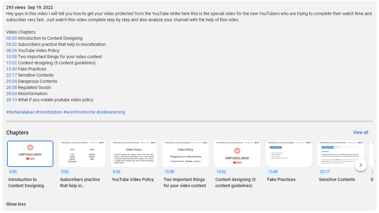Open the Fake Practices chapter thumbnail
Viewport: 379px width, 213px height.
pos(289,154)
